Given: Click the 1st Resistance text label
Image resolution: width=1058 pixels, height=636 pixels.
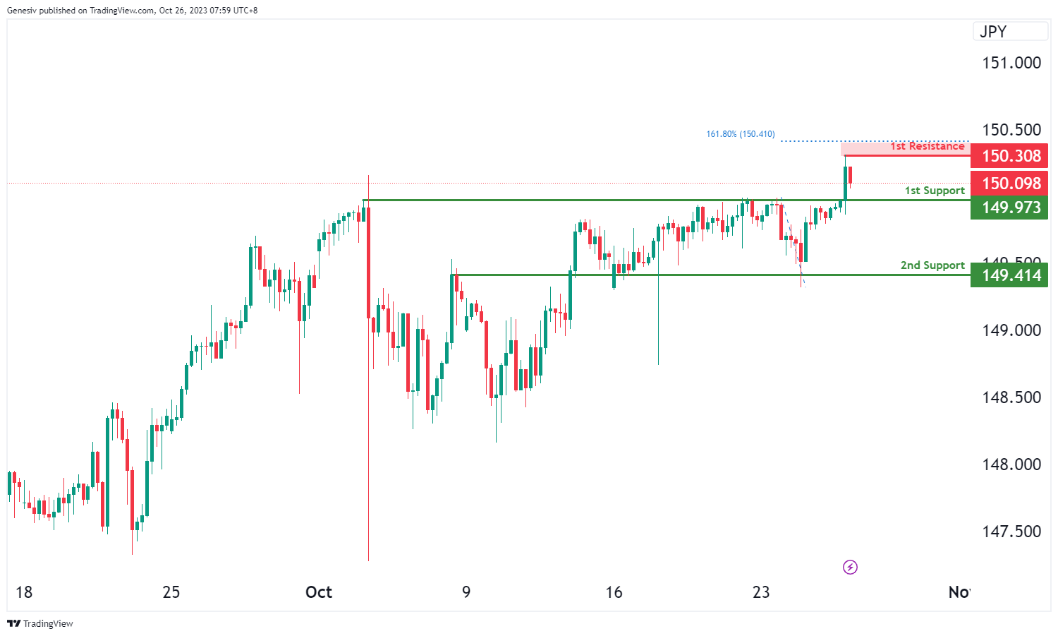Looking at the screenshot, I should (927, 146).
